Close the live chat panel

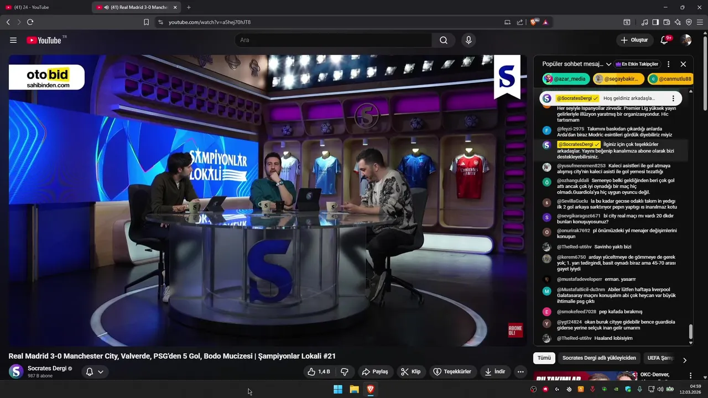click(x=683, y=64)
